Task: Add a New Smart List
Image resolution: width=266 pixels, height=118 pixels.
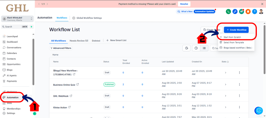Action: [x=116, y=40]
